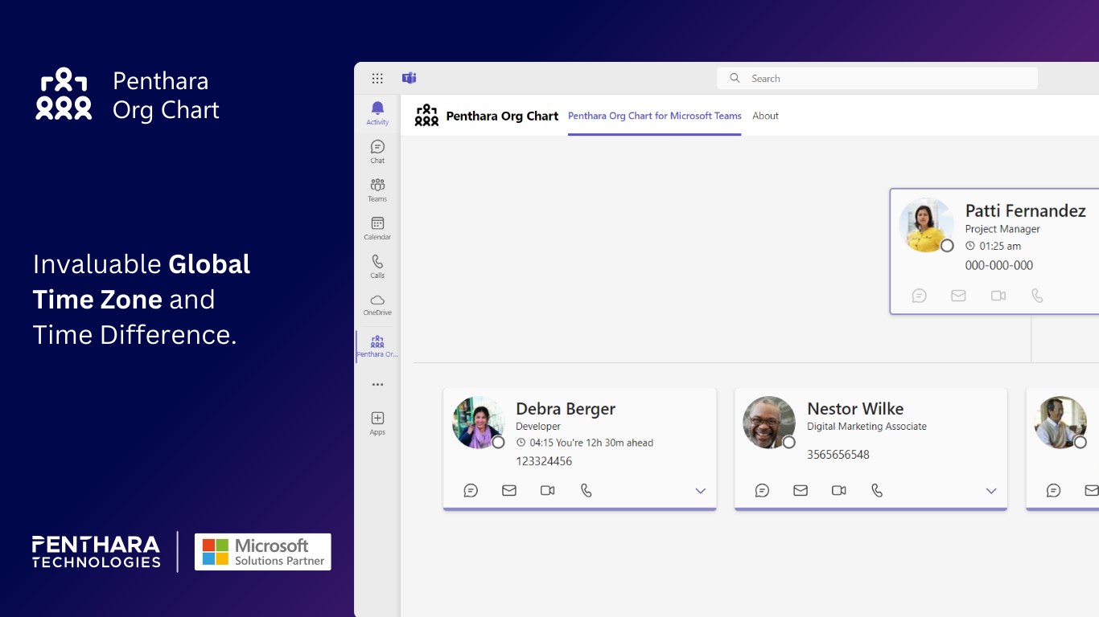The height and width of the screenshot is (617, 1099).
Task: Email Nestor Wilke via envelope icon
Action: point(801,490)
